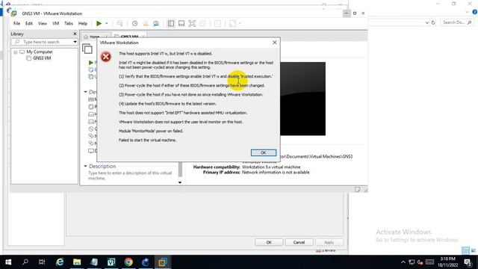The height and width of the screenshot is (269, 478).
Task: Open the VM menu
Action: tap(55, 23)
